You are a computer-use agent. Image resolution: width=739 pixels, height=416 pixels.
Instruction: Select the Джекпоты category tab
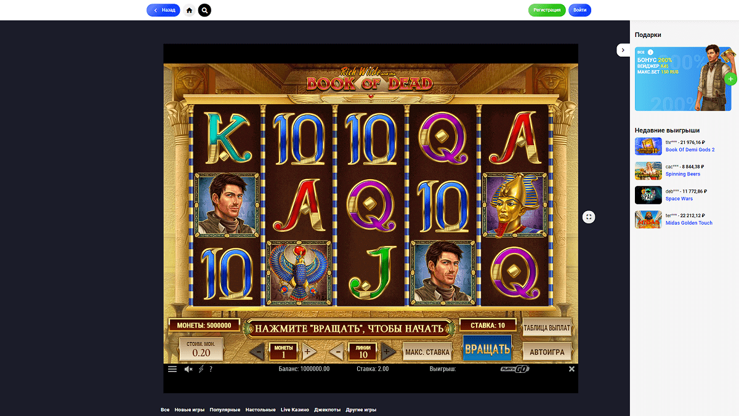click(x=327, y=410)
